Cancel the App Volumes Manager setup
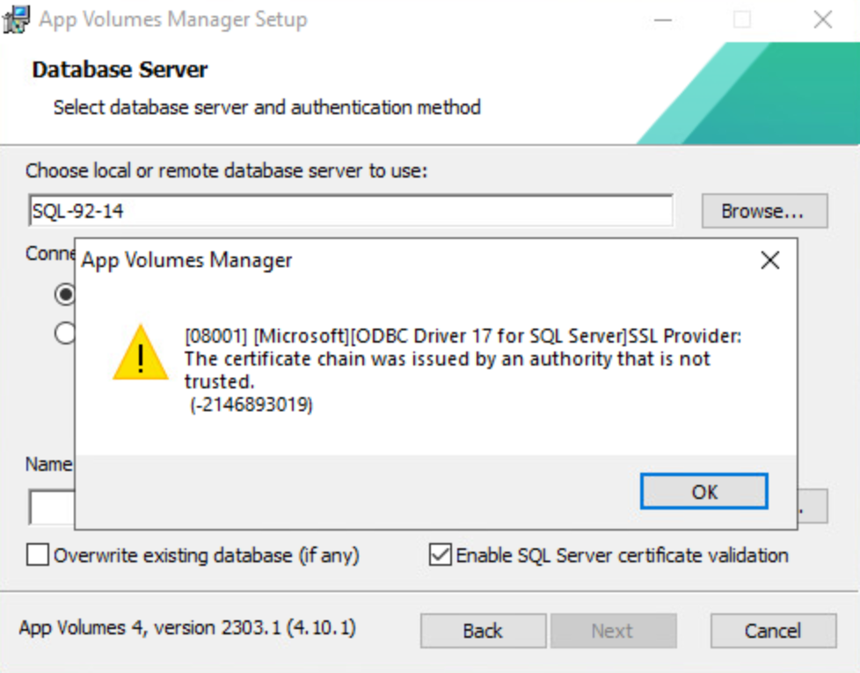 (x=773, y=631)
